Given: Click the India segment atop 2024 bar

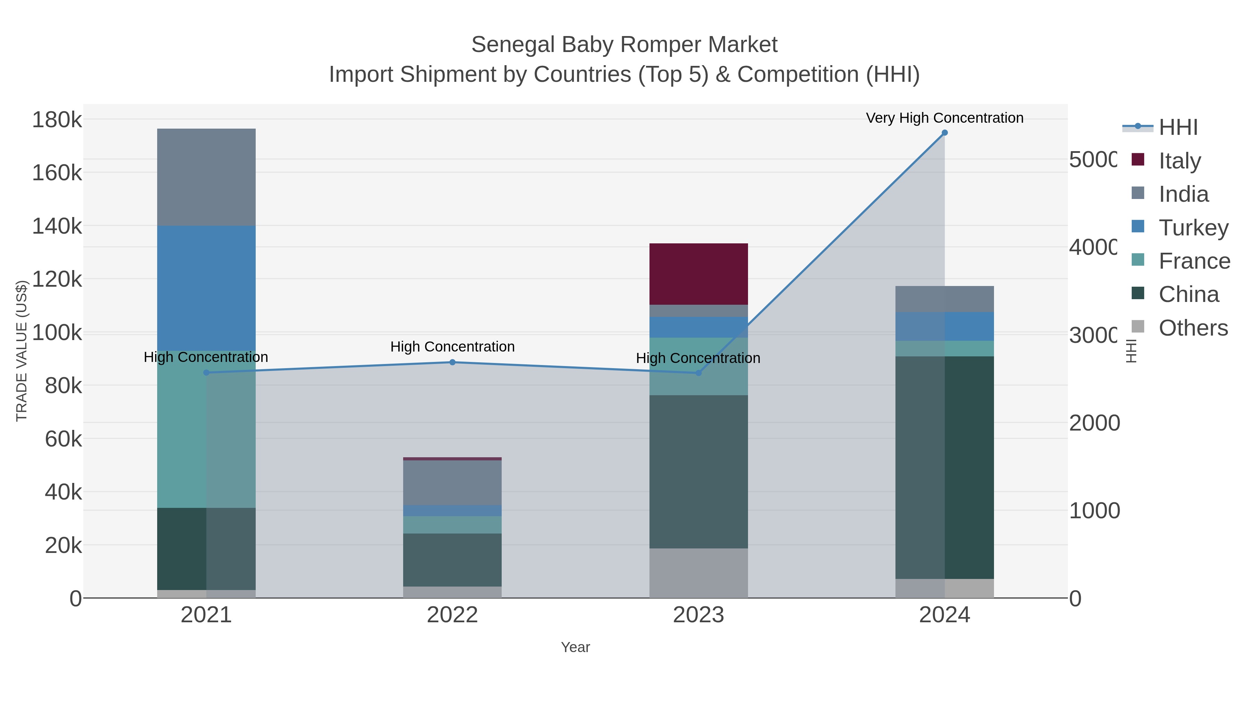Looking at the screenshot, I should pos(944,300).
